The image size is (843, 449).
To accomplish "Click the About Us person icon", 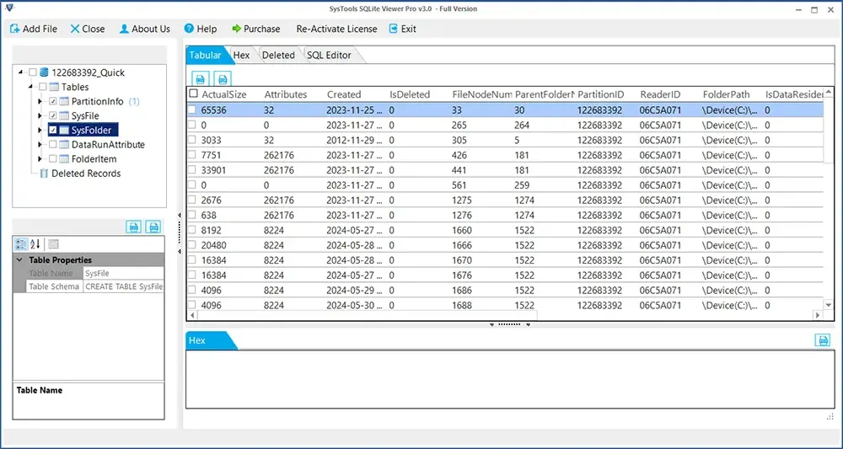I will click(x=124, y=29).
